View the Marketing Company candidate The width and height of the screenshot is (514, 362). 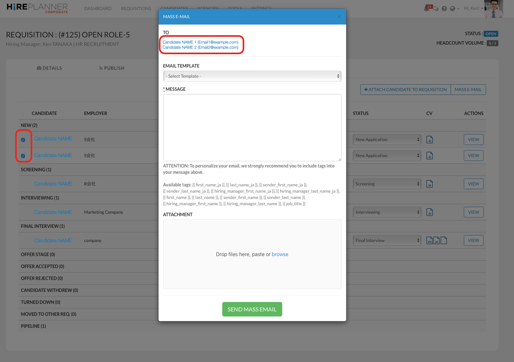click(473, 212)
